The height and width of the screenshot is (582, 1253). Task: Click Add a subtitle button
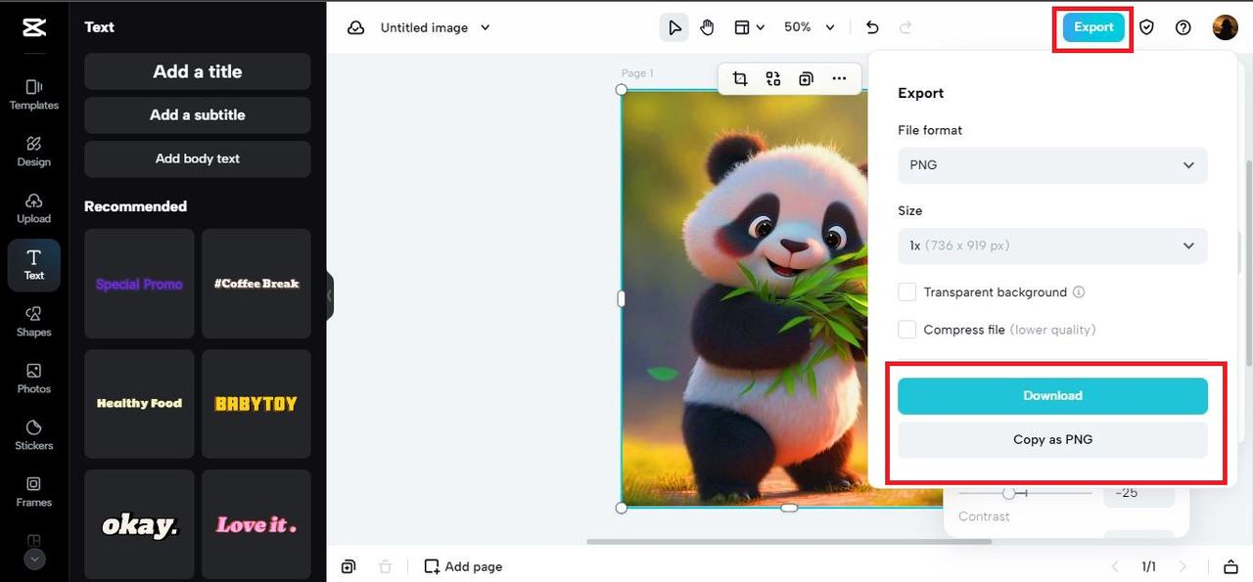[198, 114]
